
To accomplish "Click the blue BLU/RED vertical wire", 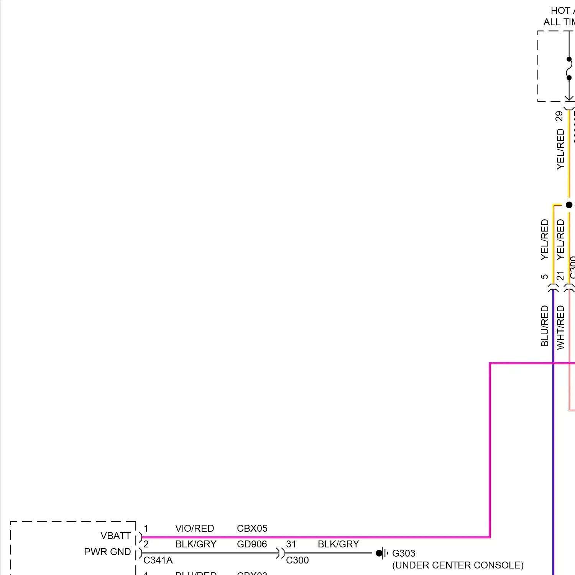I will pyautogui.click(x=553, y=431).
